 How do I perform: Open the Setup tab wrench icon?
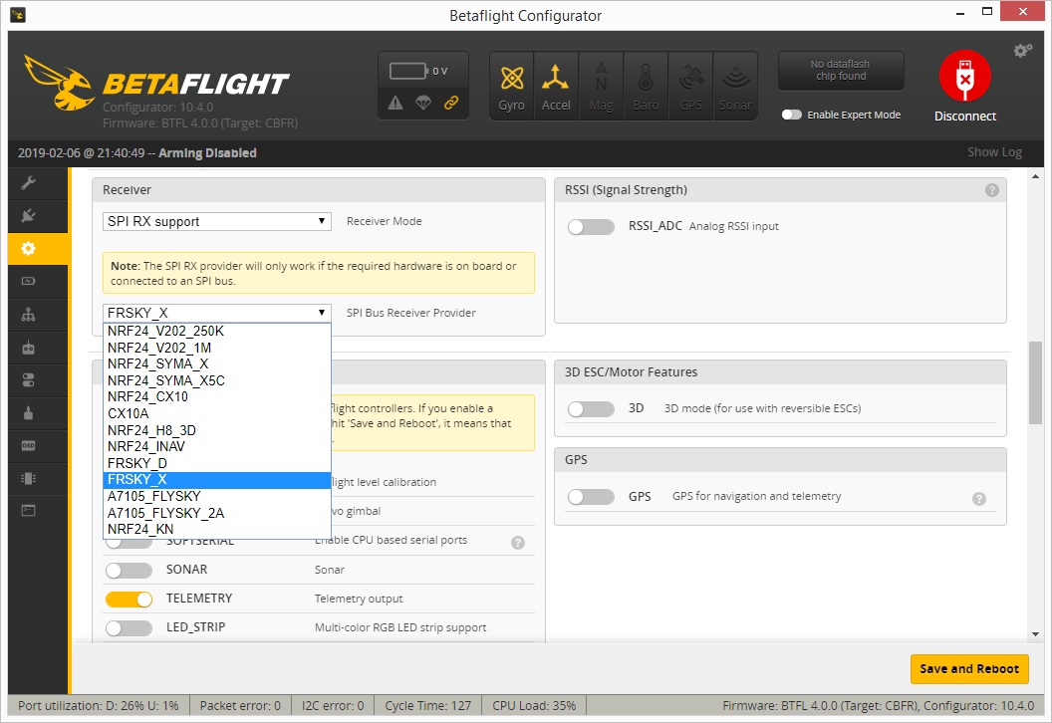click(28, 182)
